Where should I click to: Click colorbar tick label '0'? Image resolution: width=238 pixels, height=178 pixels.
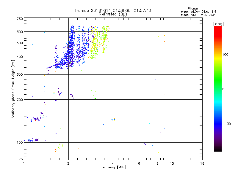click(x=223, y=89)
